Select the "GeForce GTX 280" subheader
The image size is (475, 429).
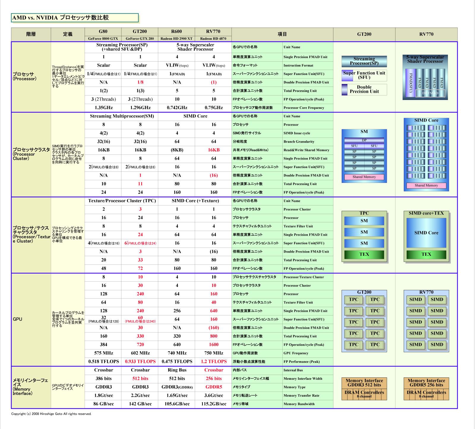coord(140,39)
